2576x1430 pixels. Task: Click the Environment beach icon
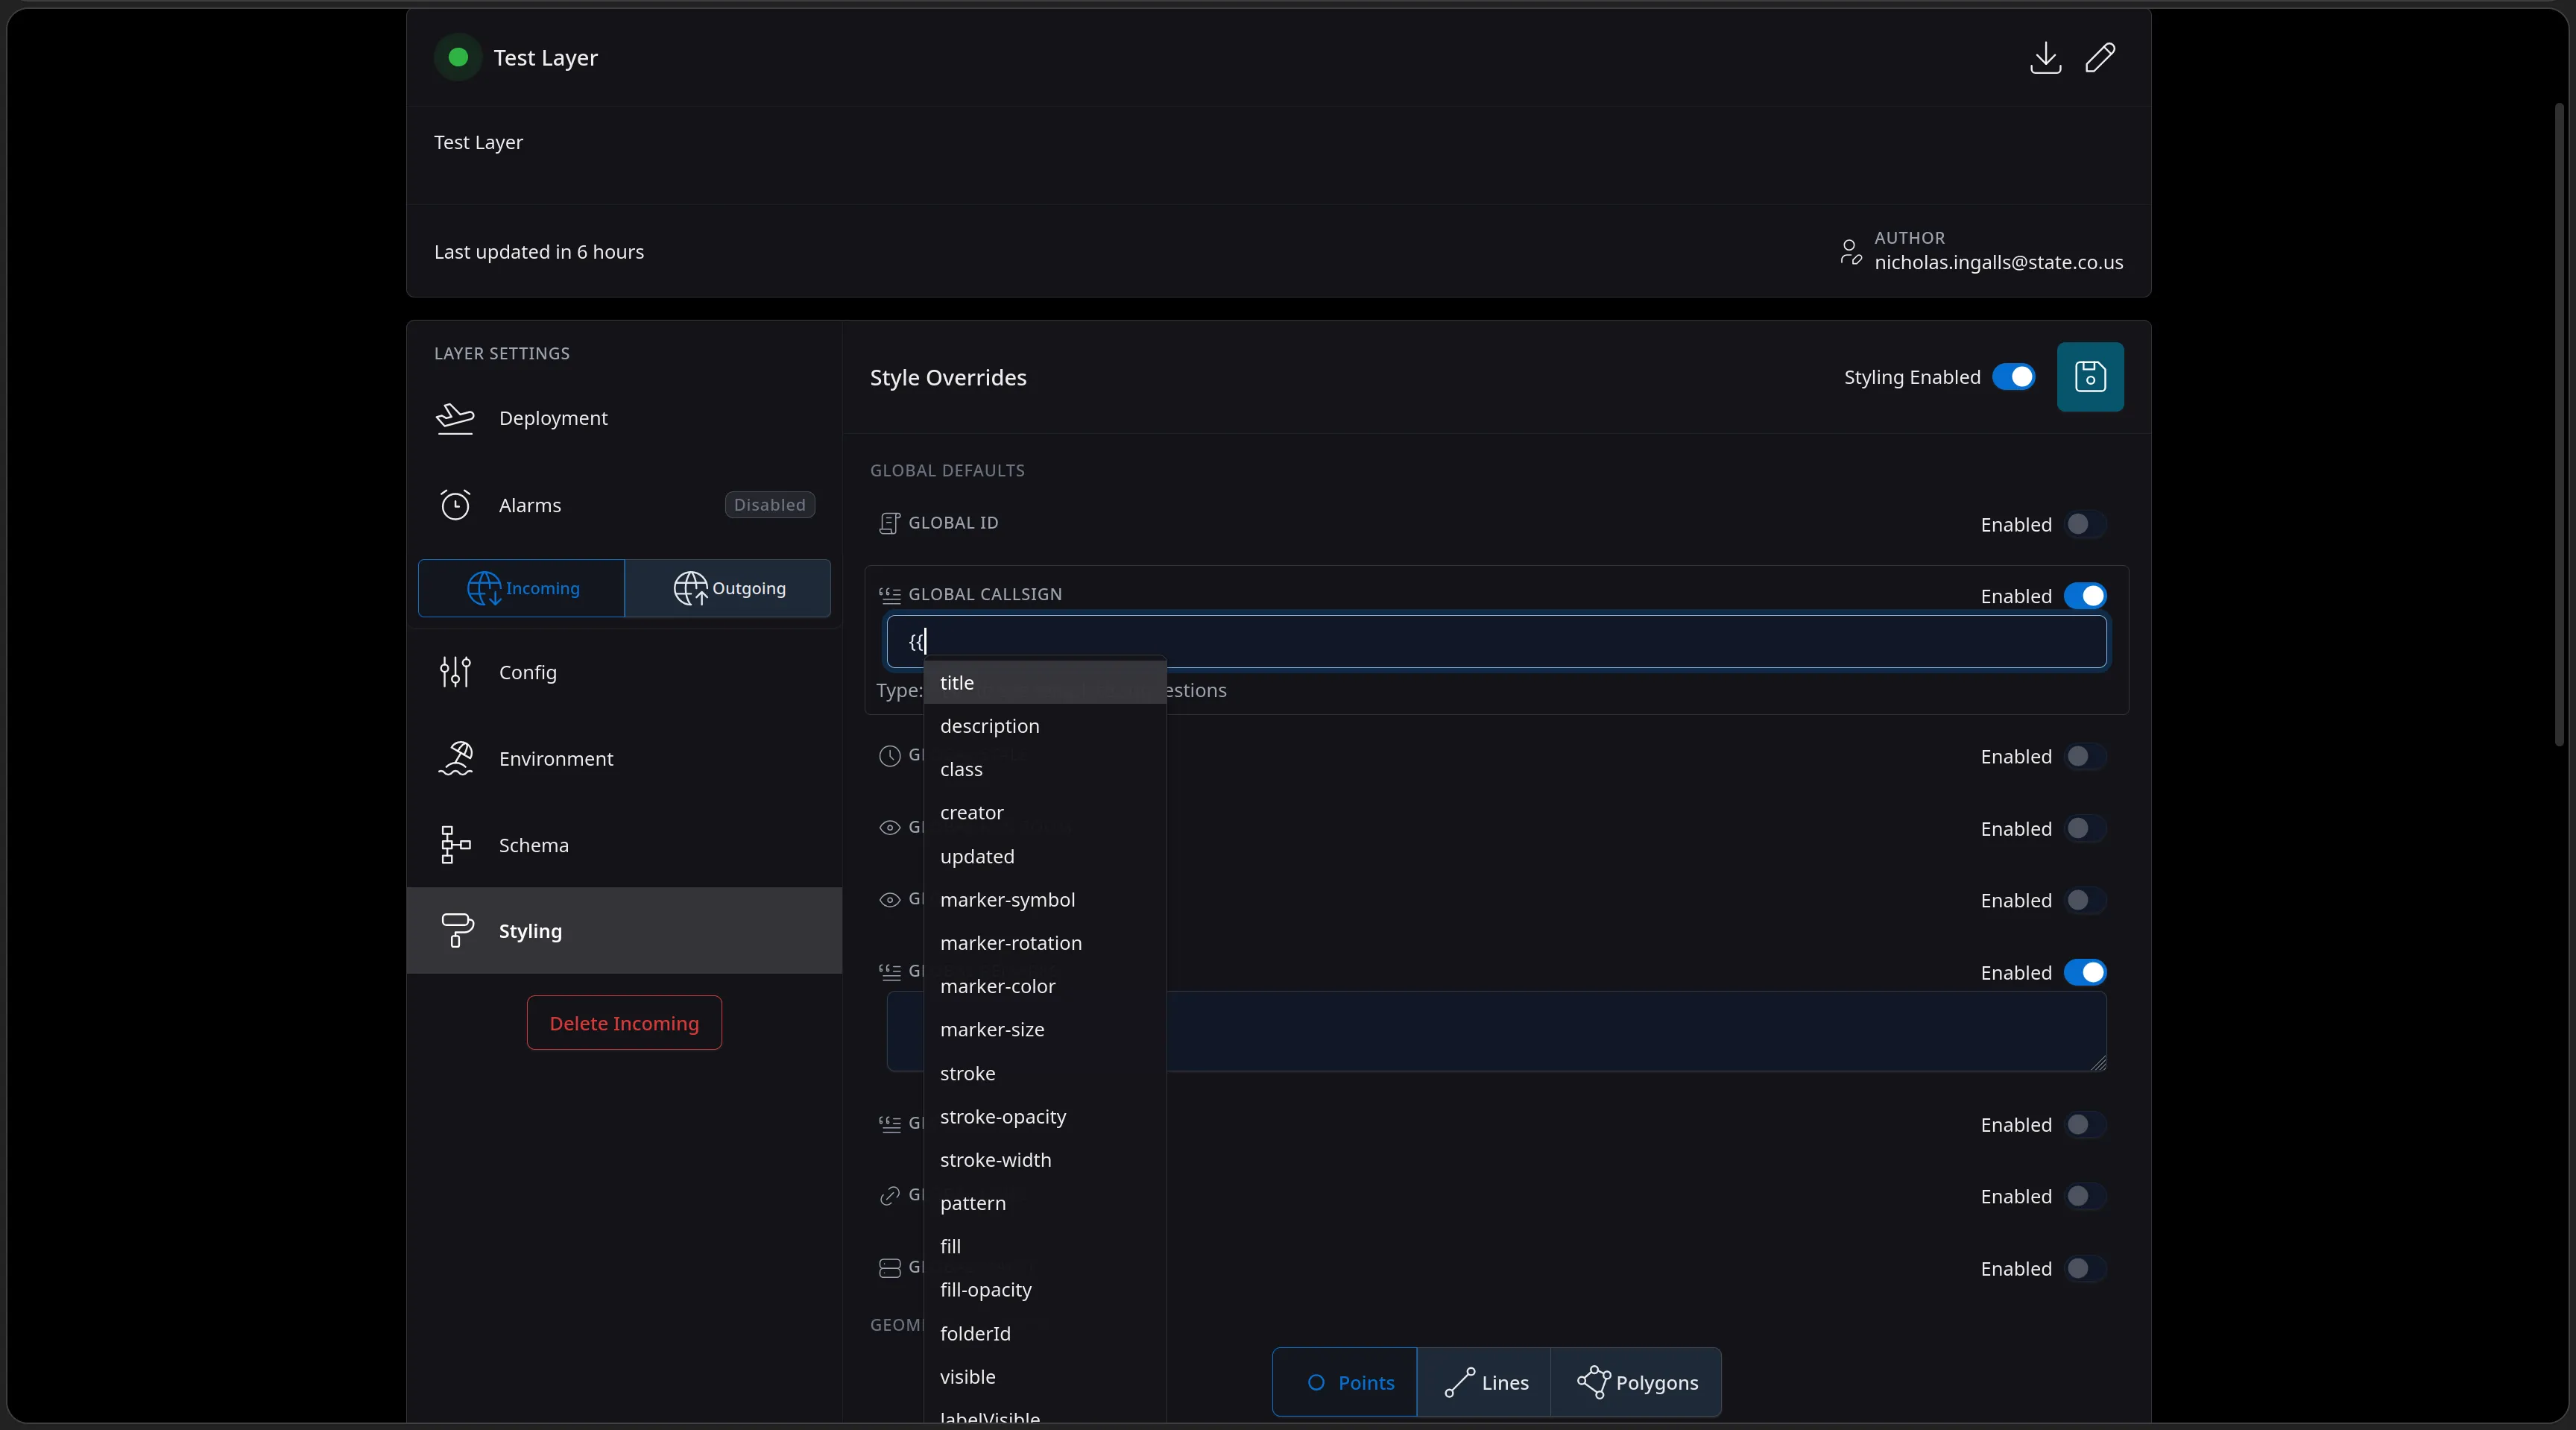coord(455,759)
